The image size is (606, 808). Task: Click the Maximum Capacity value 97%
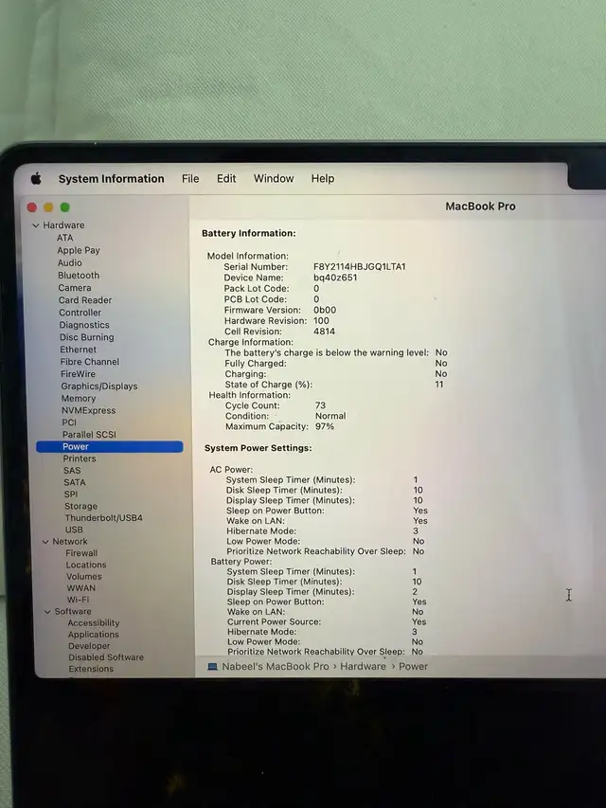[325, 426]
